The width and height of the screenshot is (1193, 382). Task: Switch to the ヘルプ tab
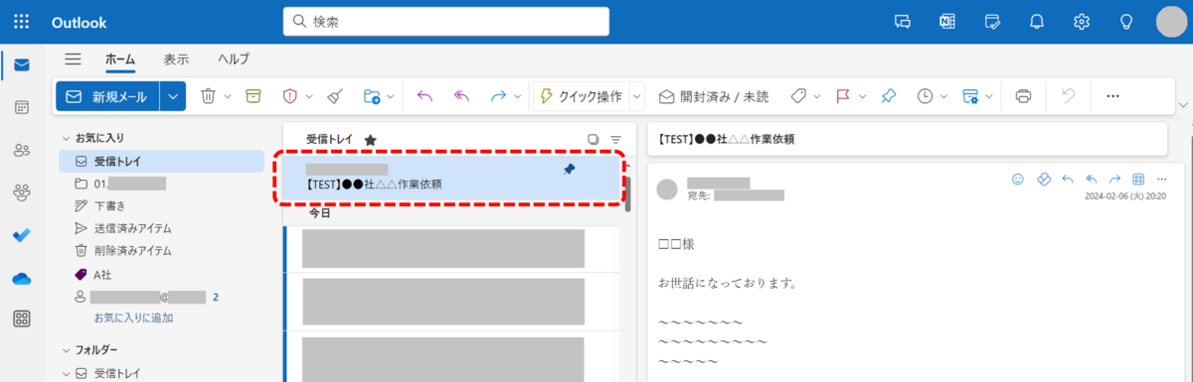(x=234, y=59)
